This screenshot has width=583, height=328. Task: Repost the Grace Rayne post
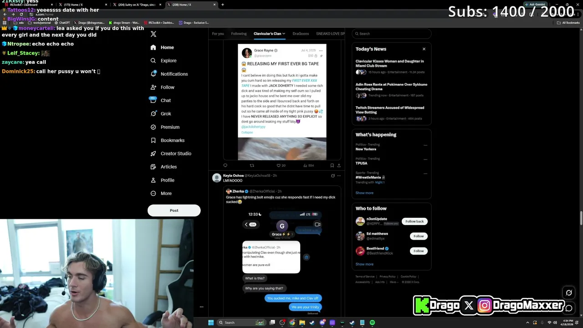coord(252,165)
